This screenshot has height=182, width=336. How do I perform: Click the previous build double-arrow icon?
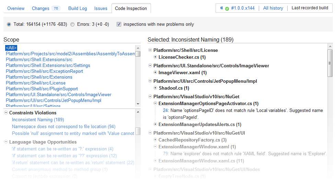[x=222, y=8]
